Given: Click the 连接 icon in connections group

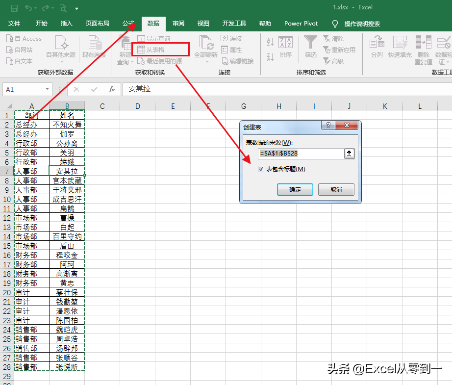Looking at the screenshot, I should (x=231, y=38).
